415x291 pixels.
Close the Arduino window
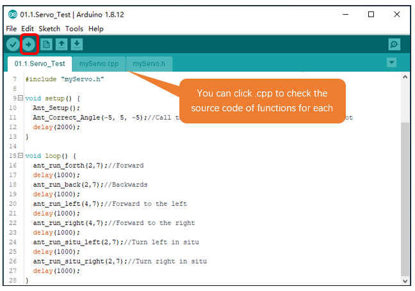click(x=396, y=14)
